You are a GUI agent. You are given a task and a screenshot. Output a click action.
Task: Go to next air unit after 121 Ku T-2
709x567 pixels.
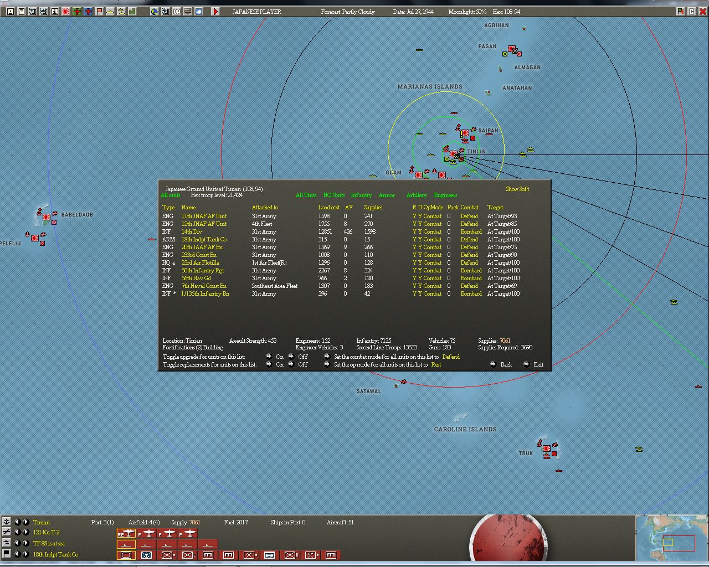(x=25, y=532)
